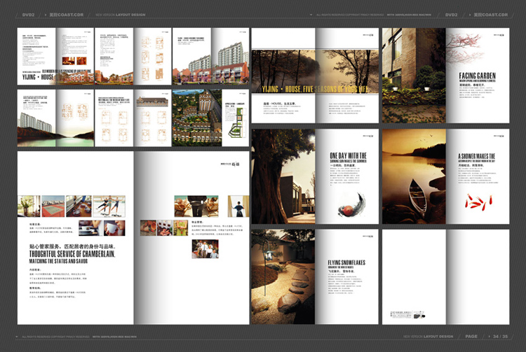Click the PAGE label in the footer
Image resolution: width=526 pixels, height=352 pixels.
(x=471, y=337)
